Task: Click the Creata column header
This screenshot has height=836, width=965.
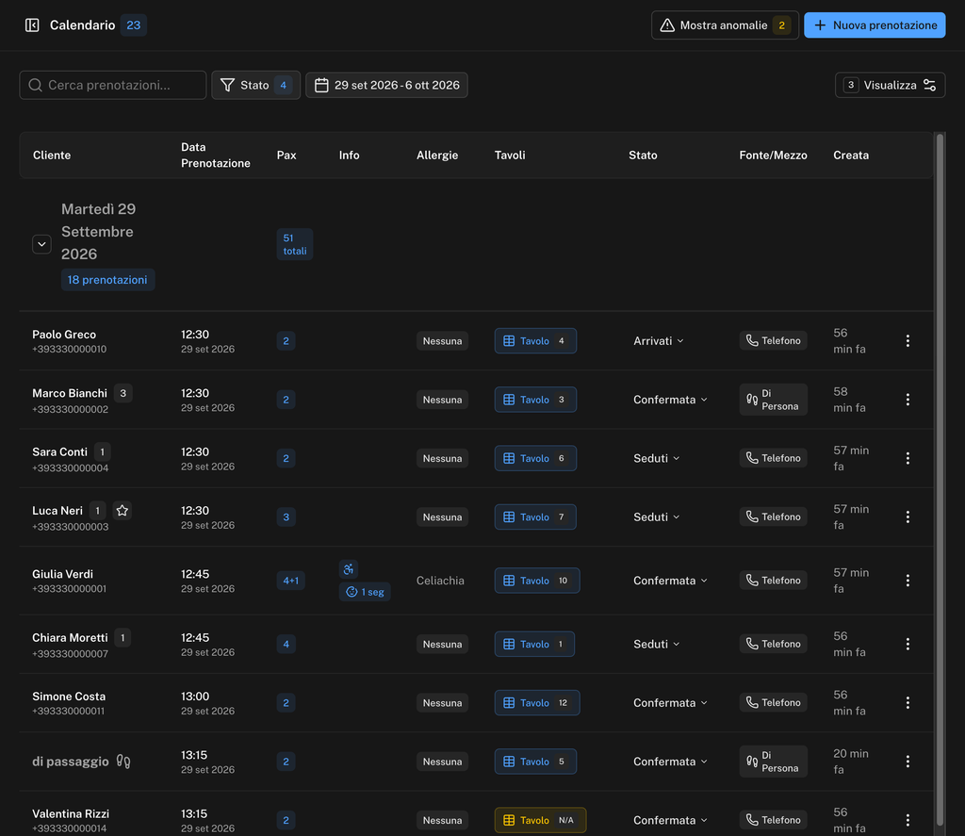Action: (x=851, y=156)
